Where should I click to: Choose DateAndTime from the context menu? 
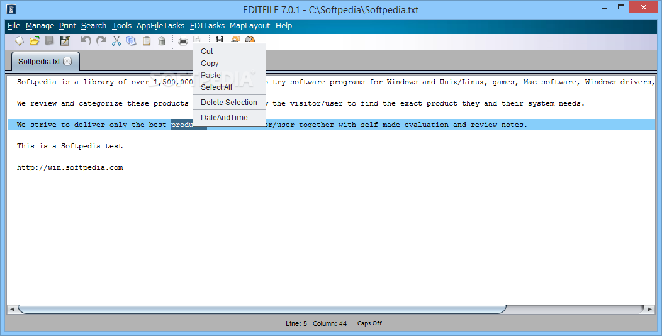pos(229,117)
